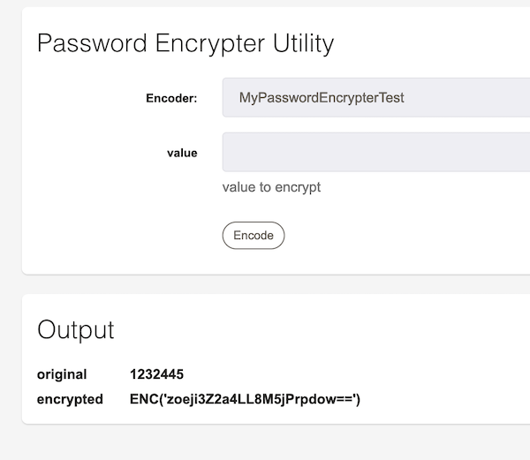Image resolution: width=530 pixels, height=460 pixels.
Task: Select the original value 1232445
Action: [x=157, y=374]
